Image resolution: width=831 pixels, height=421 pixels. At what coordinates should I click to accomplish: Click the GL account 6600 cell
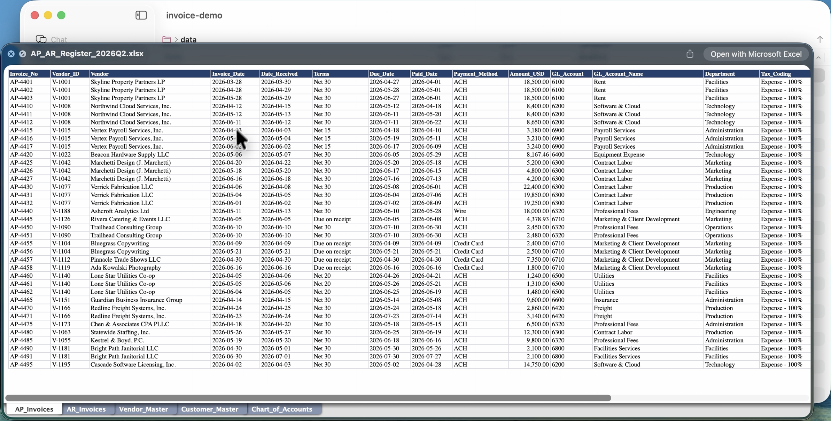(x=571, y=300)
